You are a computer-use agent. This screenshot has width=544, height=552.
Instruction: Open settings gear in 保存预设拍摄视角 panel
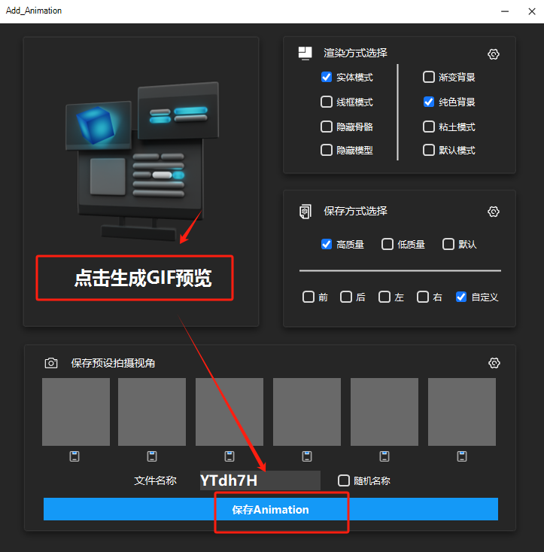tap(494, 363)
